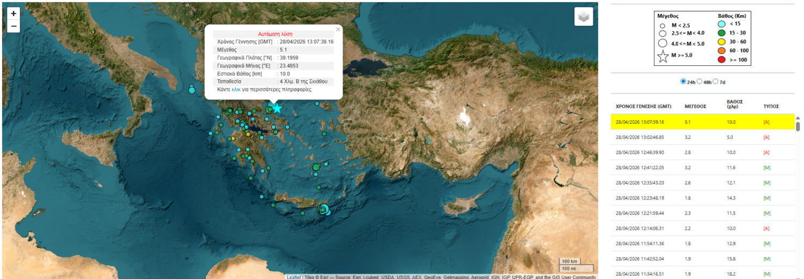
Task: Select the 24h time range
Action: click(683, 82)
